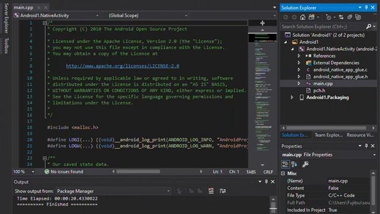Click the Pending Changes Filter clock icon
This screenshot has height=214, width=380.
click(328, 17)
